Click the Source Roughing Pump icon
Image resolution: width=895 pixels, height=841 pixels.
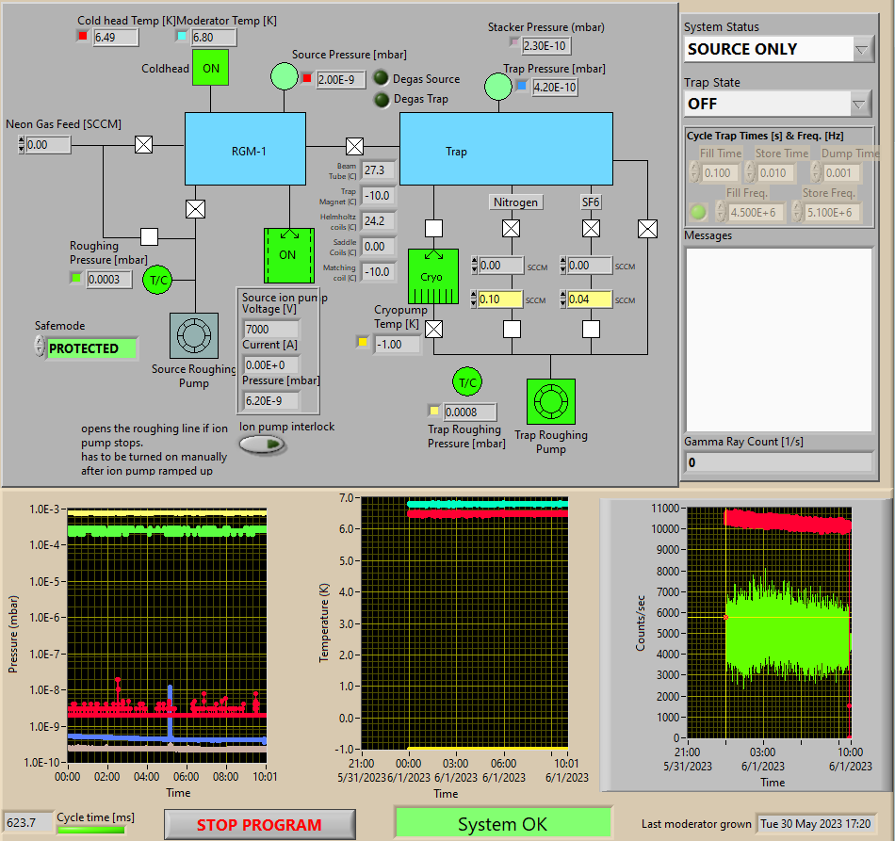pos(194,336)
